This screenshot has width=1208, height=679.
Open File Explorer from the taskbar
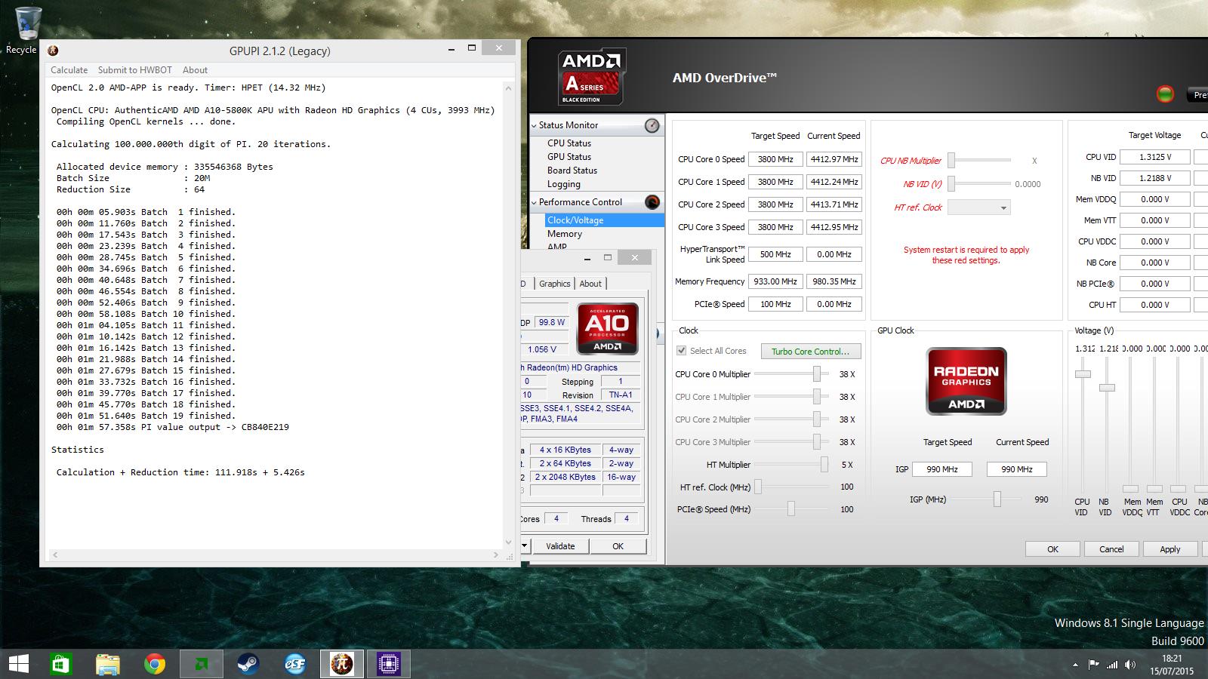click(108, 664)
